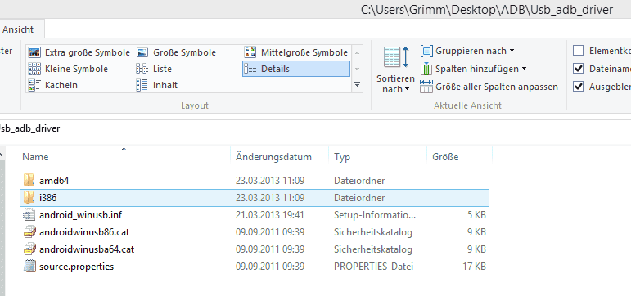Toggle the Elementkontrollkästchen checkbox
Image resolution: width=631 pixels, height=296 pixels.
pos(579,51)
